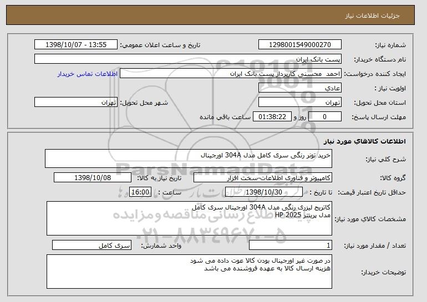This screenshot has height=302, width=427.
Task: Click the label شرح کلی نیاز
Action: [385, 159]
